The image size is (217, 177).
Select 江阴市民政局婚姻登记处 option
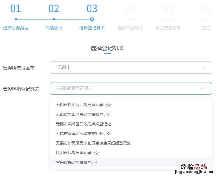click(x=78, y=153)
